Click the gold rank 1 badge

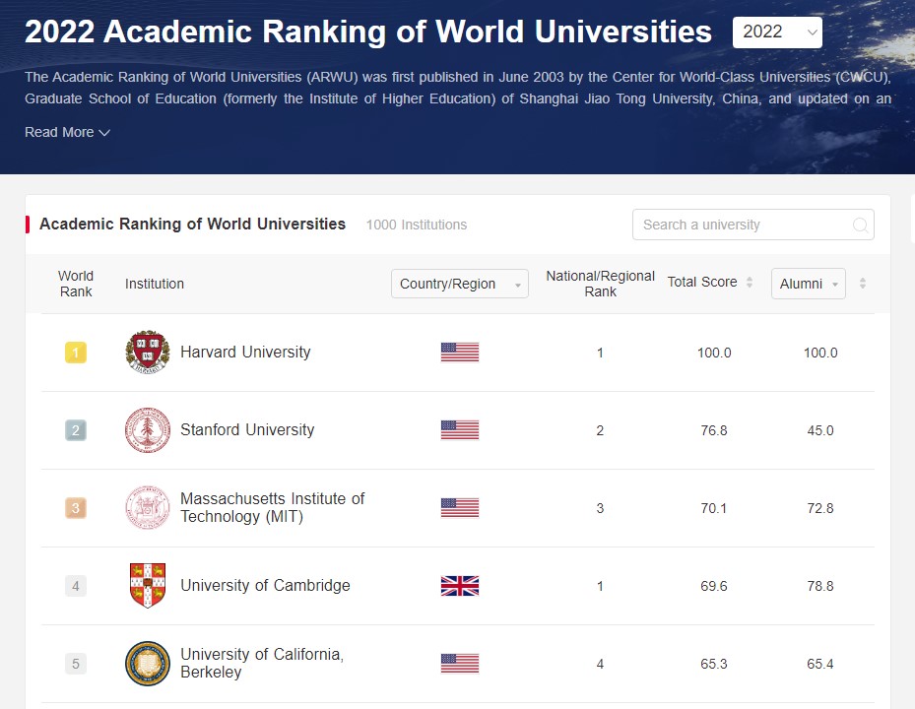point(76,353)
